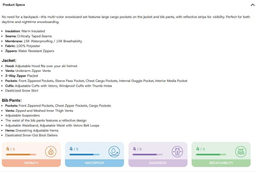Screen dimensions: 258x172
Task: Select the WARMTH label footer
Action: tap(31, 163)
